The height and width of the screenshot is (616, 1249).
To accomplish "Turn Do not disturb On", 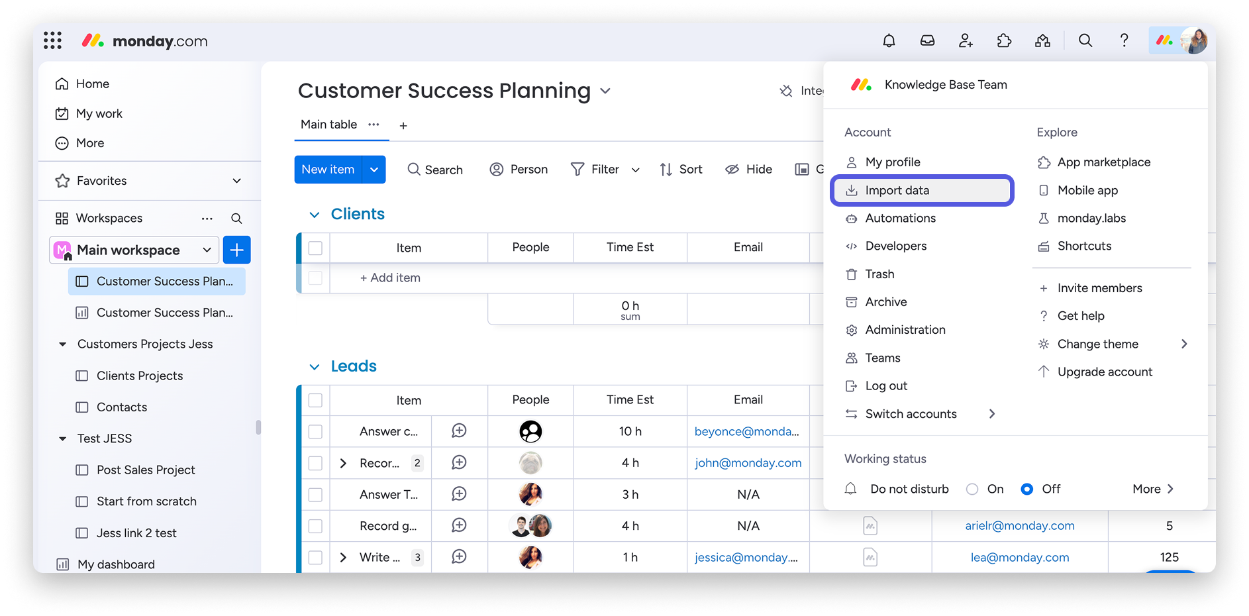I will pos(972,489).
